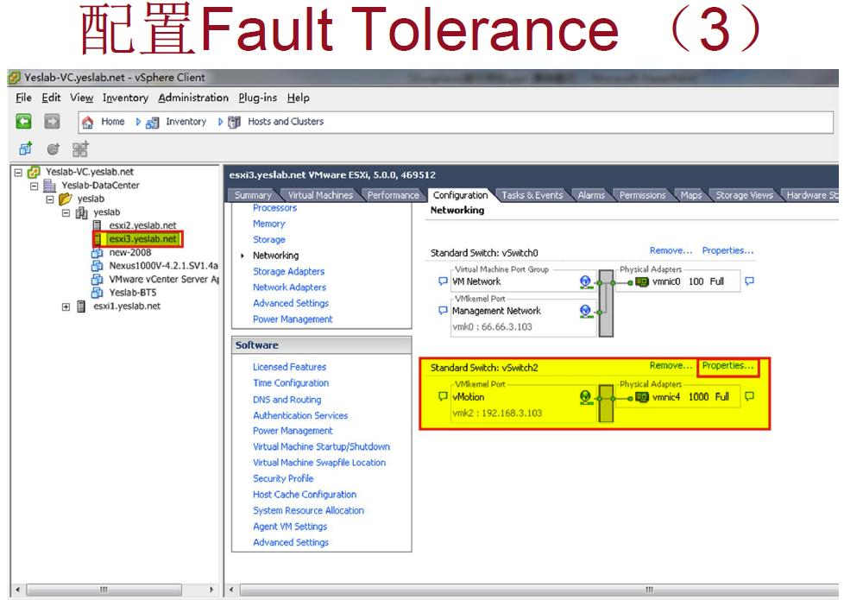Open the Plug-ins menu

coord(258,98)
